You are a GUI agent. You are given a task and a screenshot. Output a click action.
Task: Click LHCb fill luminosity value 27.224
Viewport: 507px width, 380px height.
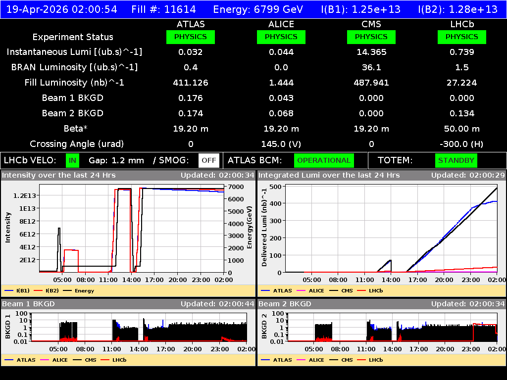[x=462, y=83]
